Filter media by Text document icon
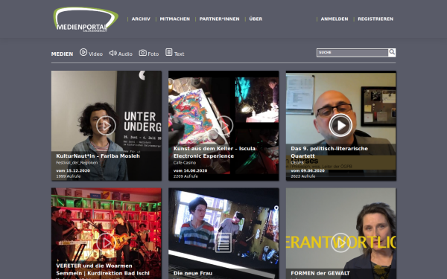 169,52
